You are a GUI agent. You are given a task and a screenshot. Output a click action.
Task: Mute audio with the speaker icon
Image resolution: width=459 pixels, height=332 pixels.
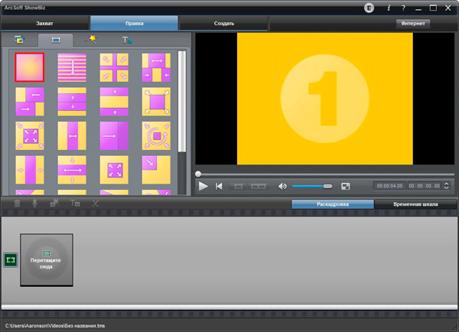(x=282, y=186)
